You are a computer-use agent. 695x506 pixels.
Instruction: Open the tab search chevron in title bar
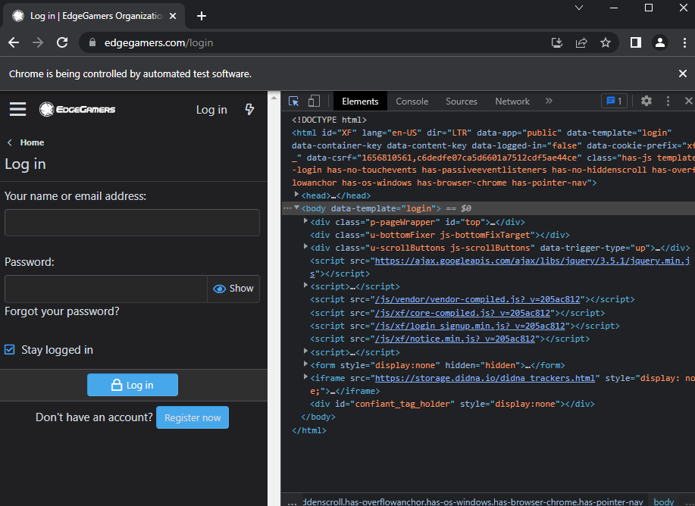579,8
